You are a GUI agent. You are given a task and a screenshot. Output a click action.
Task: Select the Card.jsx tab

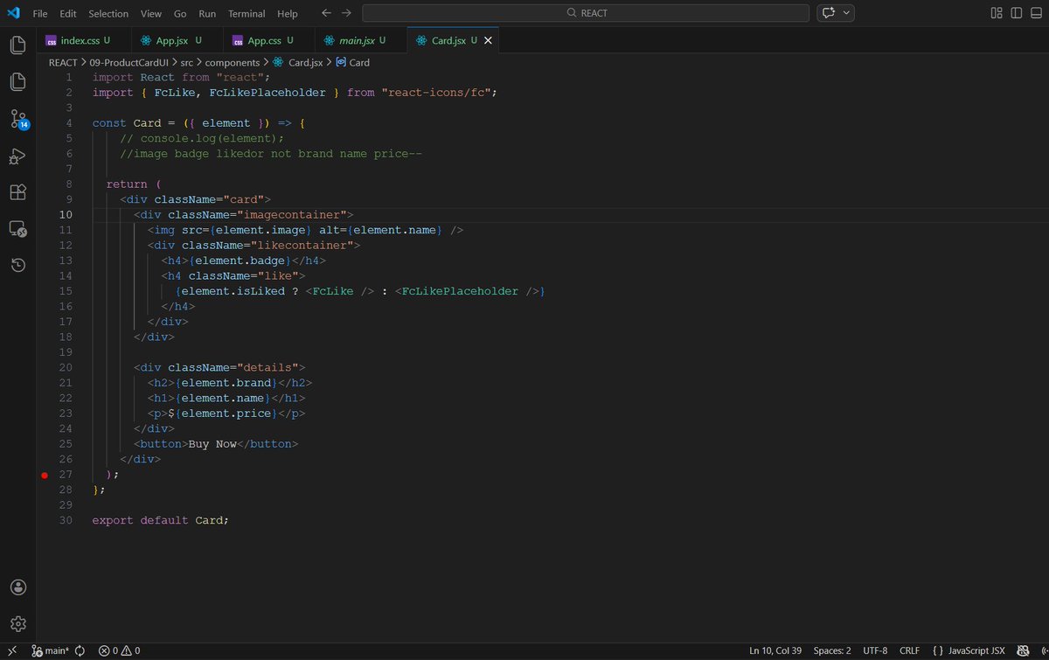coord(453,40)
